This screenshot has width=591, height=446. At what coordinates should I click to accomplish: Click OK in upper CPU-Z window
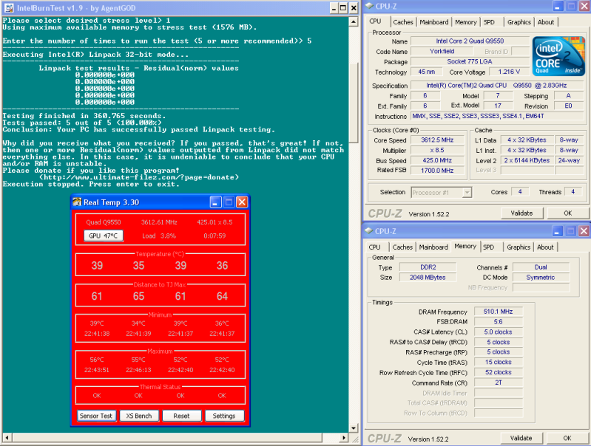[x=567, y=213]
